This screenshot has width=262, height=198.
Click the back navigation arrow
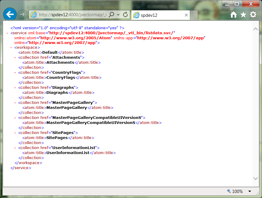click(x=10, y=14)
